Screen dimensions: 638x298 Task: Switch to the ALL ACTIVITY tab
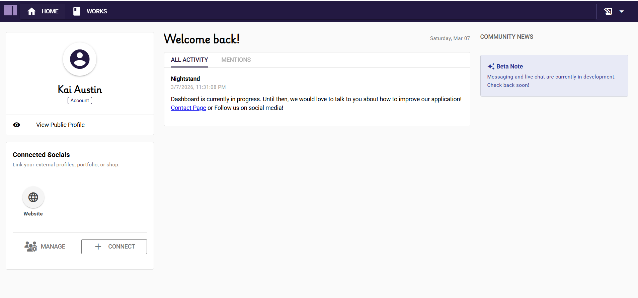(189, 60)
